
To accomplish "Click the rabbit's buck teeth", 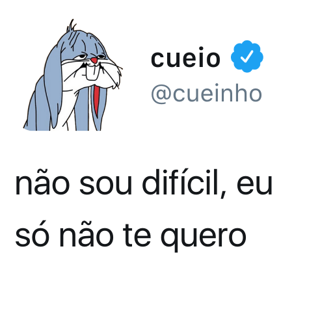I will tap(92, 73).
